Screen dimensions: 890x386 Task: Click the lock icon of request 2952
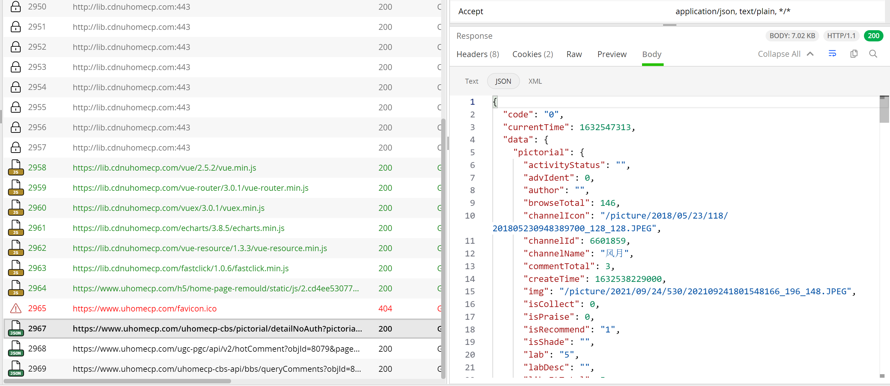point(15,47)
